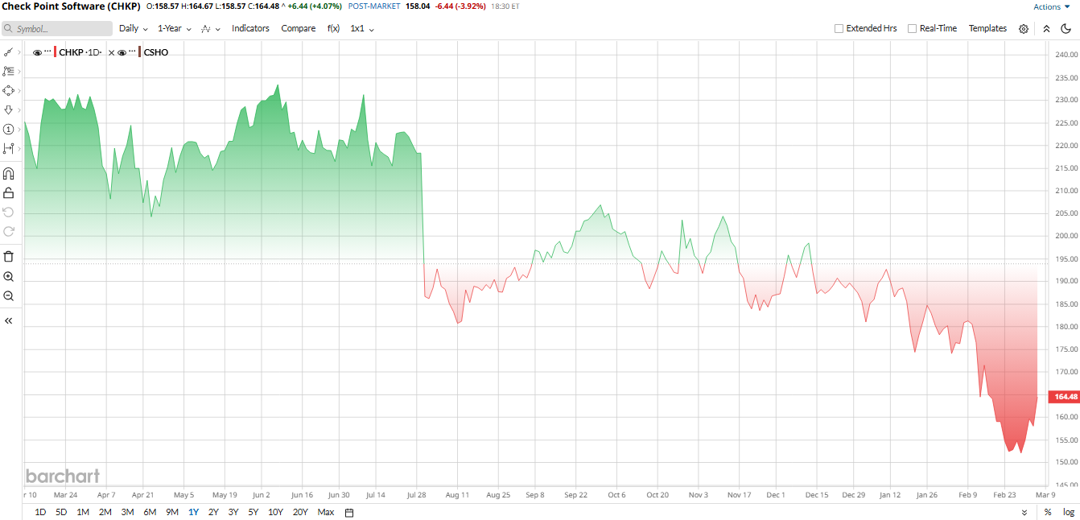Select the 1M range button
Screen dimensions: 1080x520
pyautogui.click(x=83, y=512)
